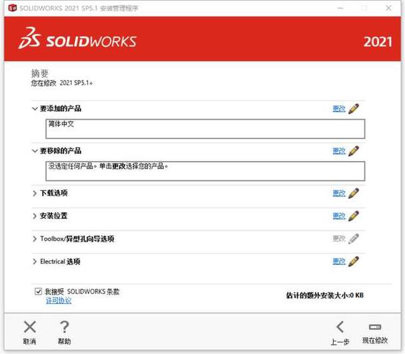Click 更改 link for 安装位置
This screenshot has height=354, width=405.
pyautogui.click(x=339, y=216)
